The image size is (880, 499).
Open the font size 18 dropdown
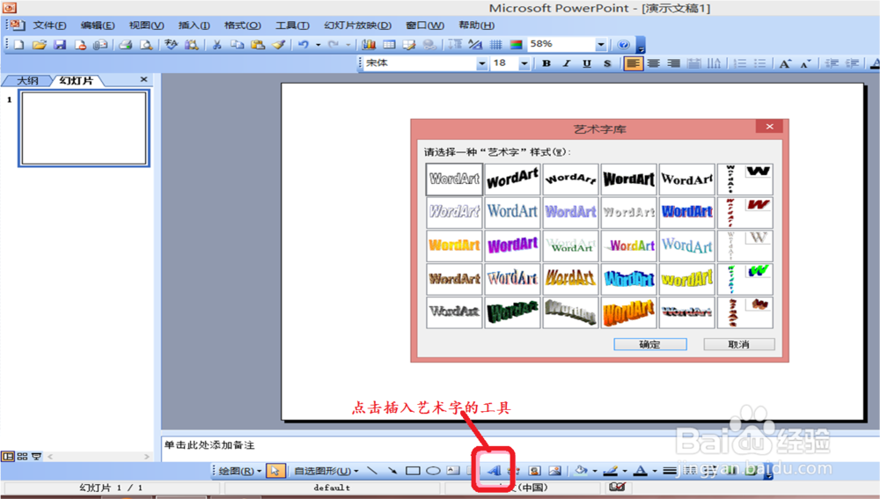coord(524,63)
